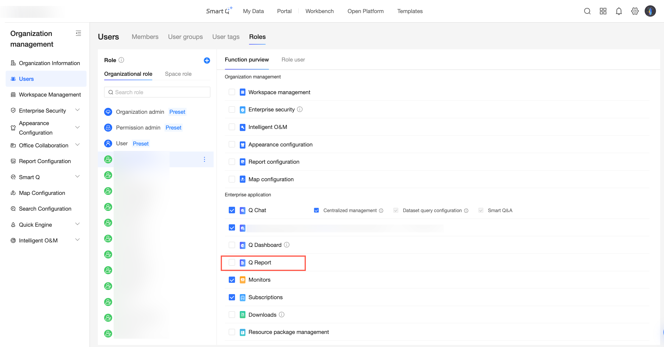Enable Appearance configuration checkbox

click(232, 144)
